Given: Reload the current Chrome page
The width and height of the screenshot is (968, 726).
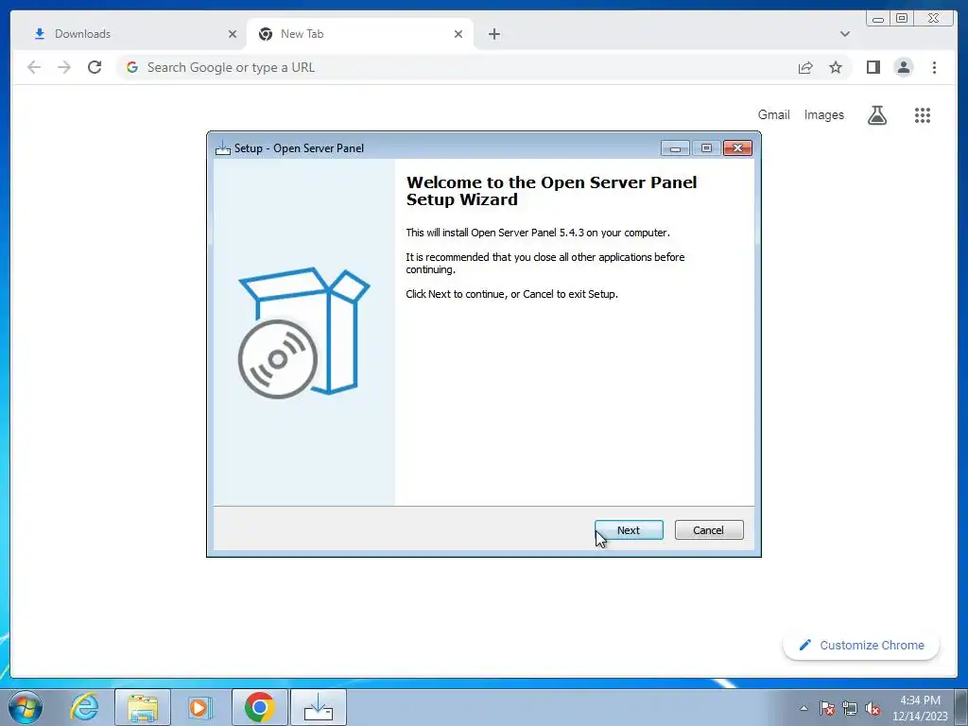Looking at the screenshot, I should 95,67.
